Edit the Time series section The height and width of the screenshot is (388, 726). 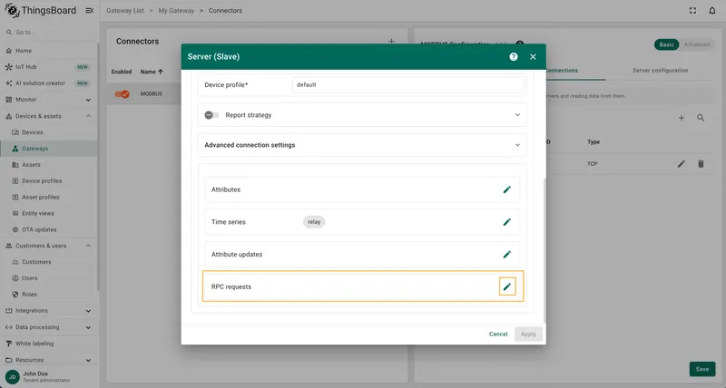[x=507, y=222]
